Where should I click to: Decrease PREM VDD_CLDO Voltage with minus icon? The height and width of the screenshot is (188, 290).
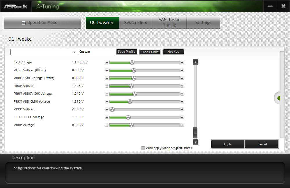[x=106, y=102]
